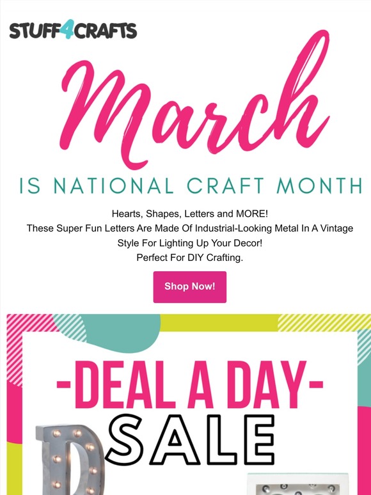Click the teal 4 in the logo
The height and width of the screenshot is (495, 371).
[69, 29]
